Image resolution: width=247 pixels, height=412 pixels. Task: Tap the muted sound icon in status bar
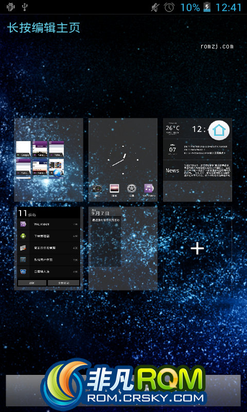155,7
